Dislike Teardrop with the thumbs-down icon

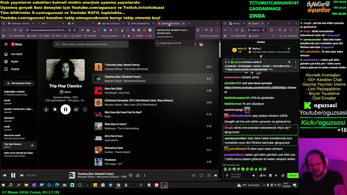click(130, 175)
